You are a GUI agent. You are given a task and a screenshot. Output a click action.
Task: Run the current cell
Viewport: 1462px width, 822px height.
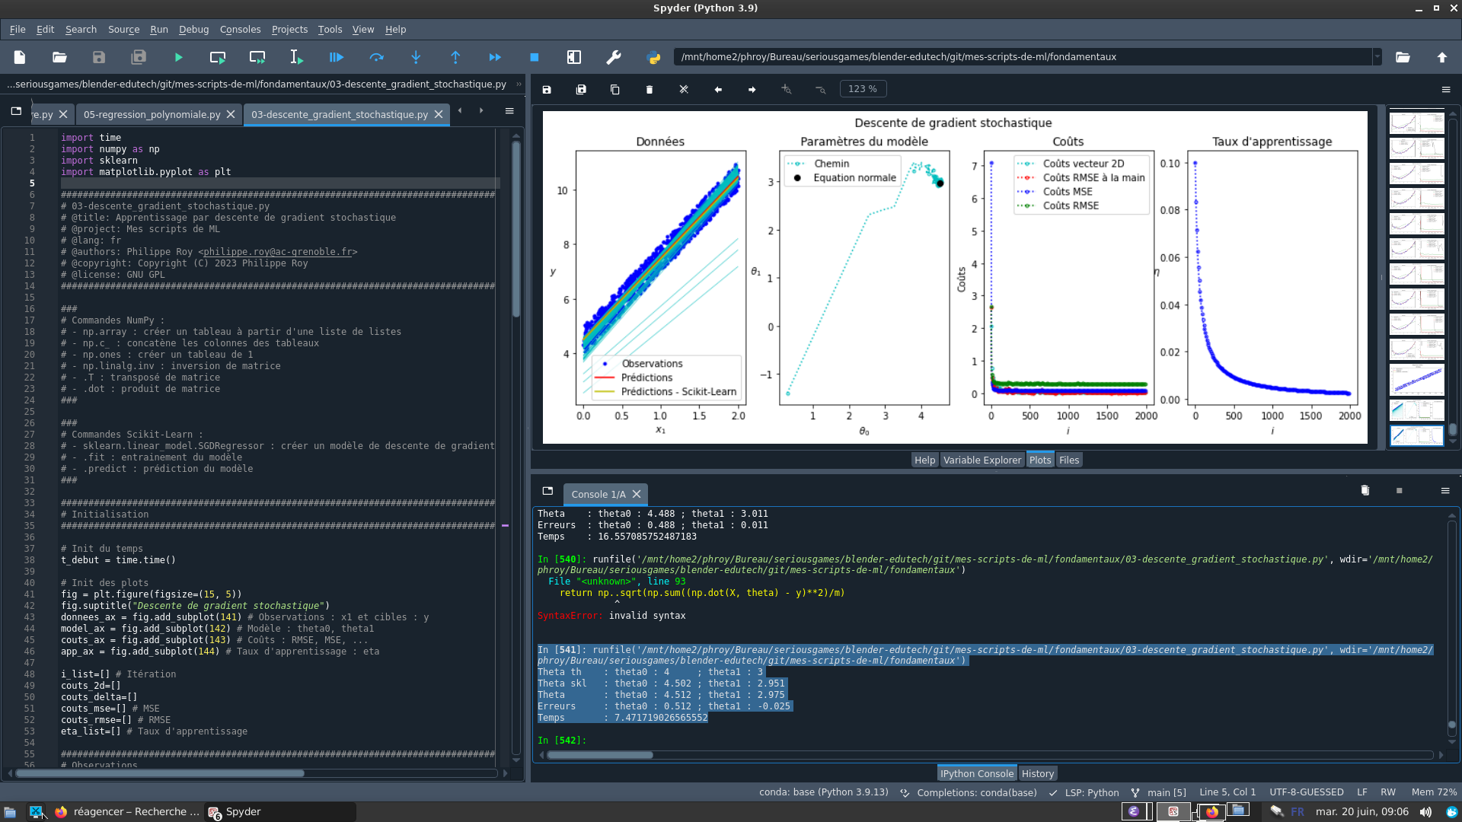[218, 57]
